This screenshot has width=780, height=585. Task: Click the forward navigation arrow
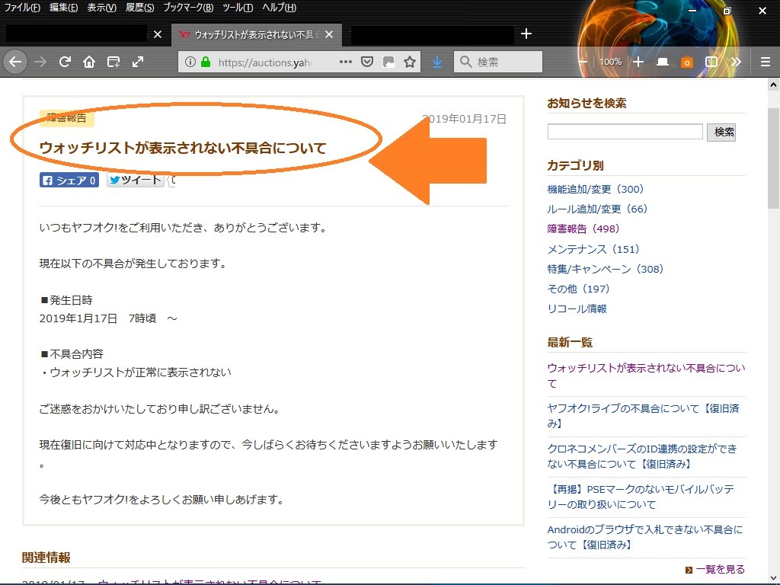pos(40,62)
